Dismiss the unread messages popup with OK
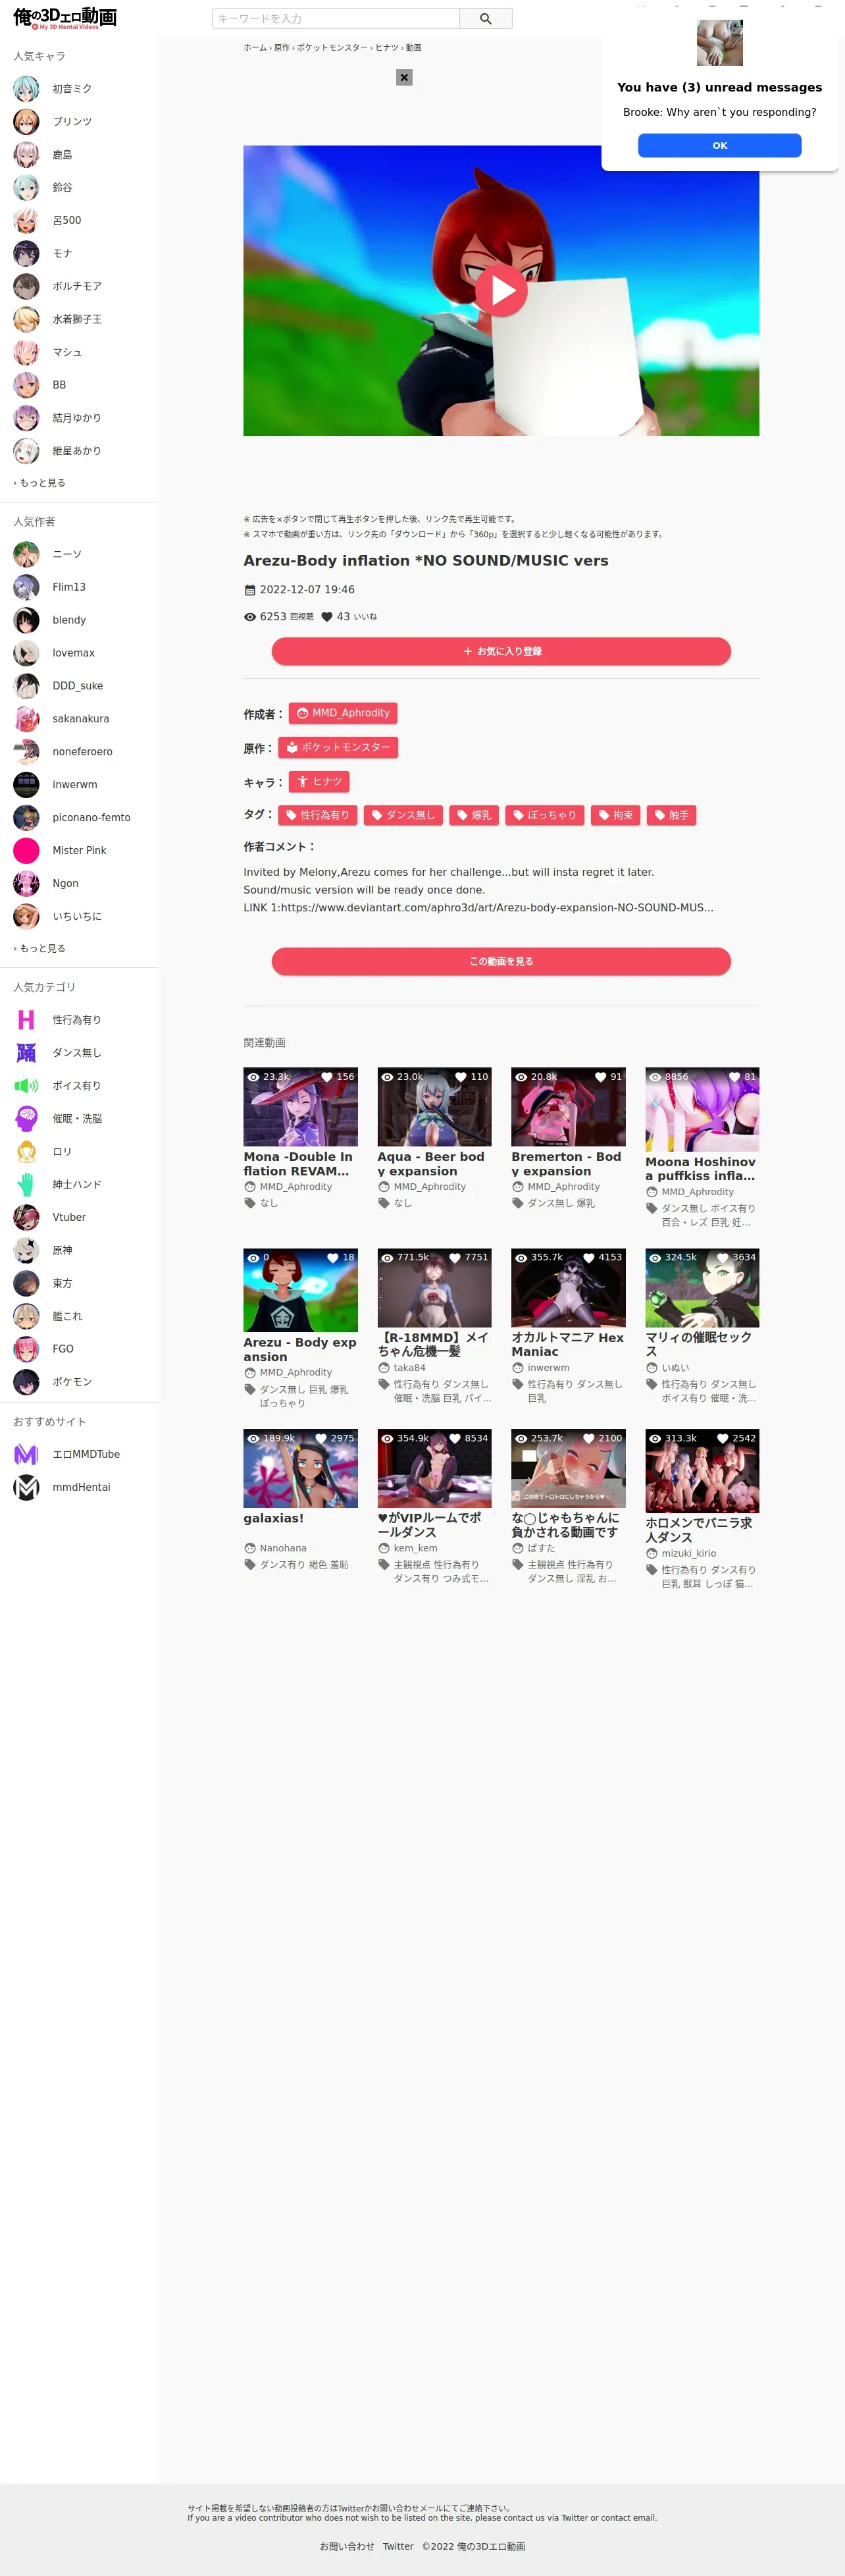This screenshot has width=845, height=2576. pos(719,145)
